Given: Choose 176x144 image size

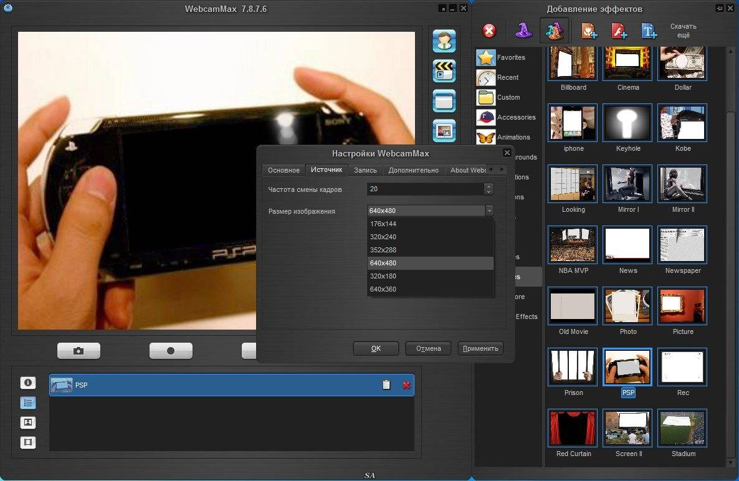Looking at the screenshot, I should point(431,224).
